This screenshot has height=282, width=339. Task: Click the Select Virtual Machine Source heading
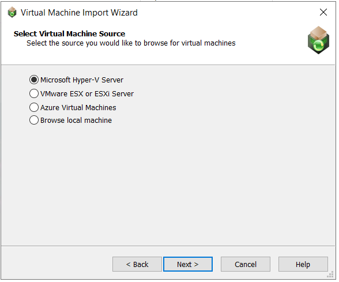(x=69, y=33)
